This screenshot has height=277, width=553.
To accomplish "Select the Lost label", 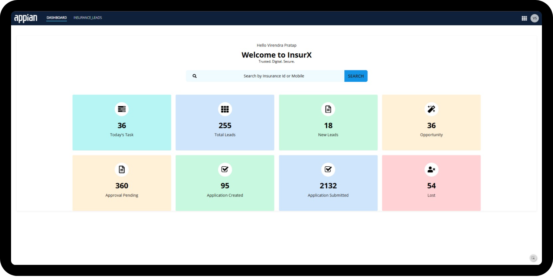I will (431, 195).
